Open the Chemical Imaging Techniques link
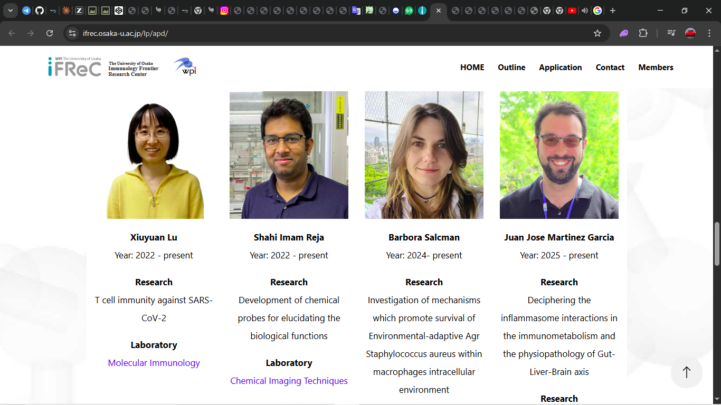Viewport: 721px width, 405px height. click(289, 381)
